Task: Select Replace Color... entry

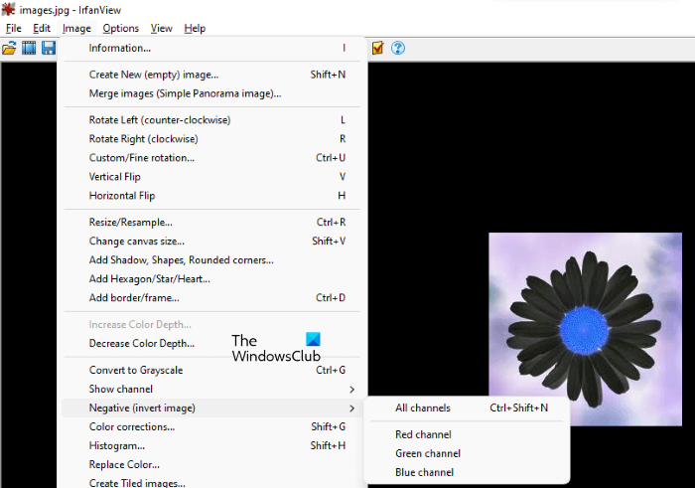Action: tap(211, 465)
